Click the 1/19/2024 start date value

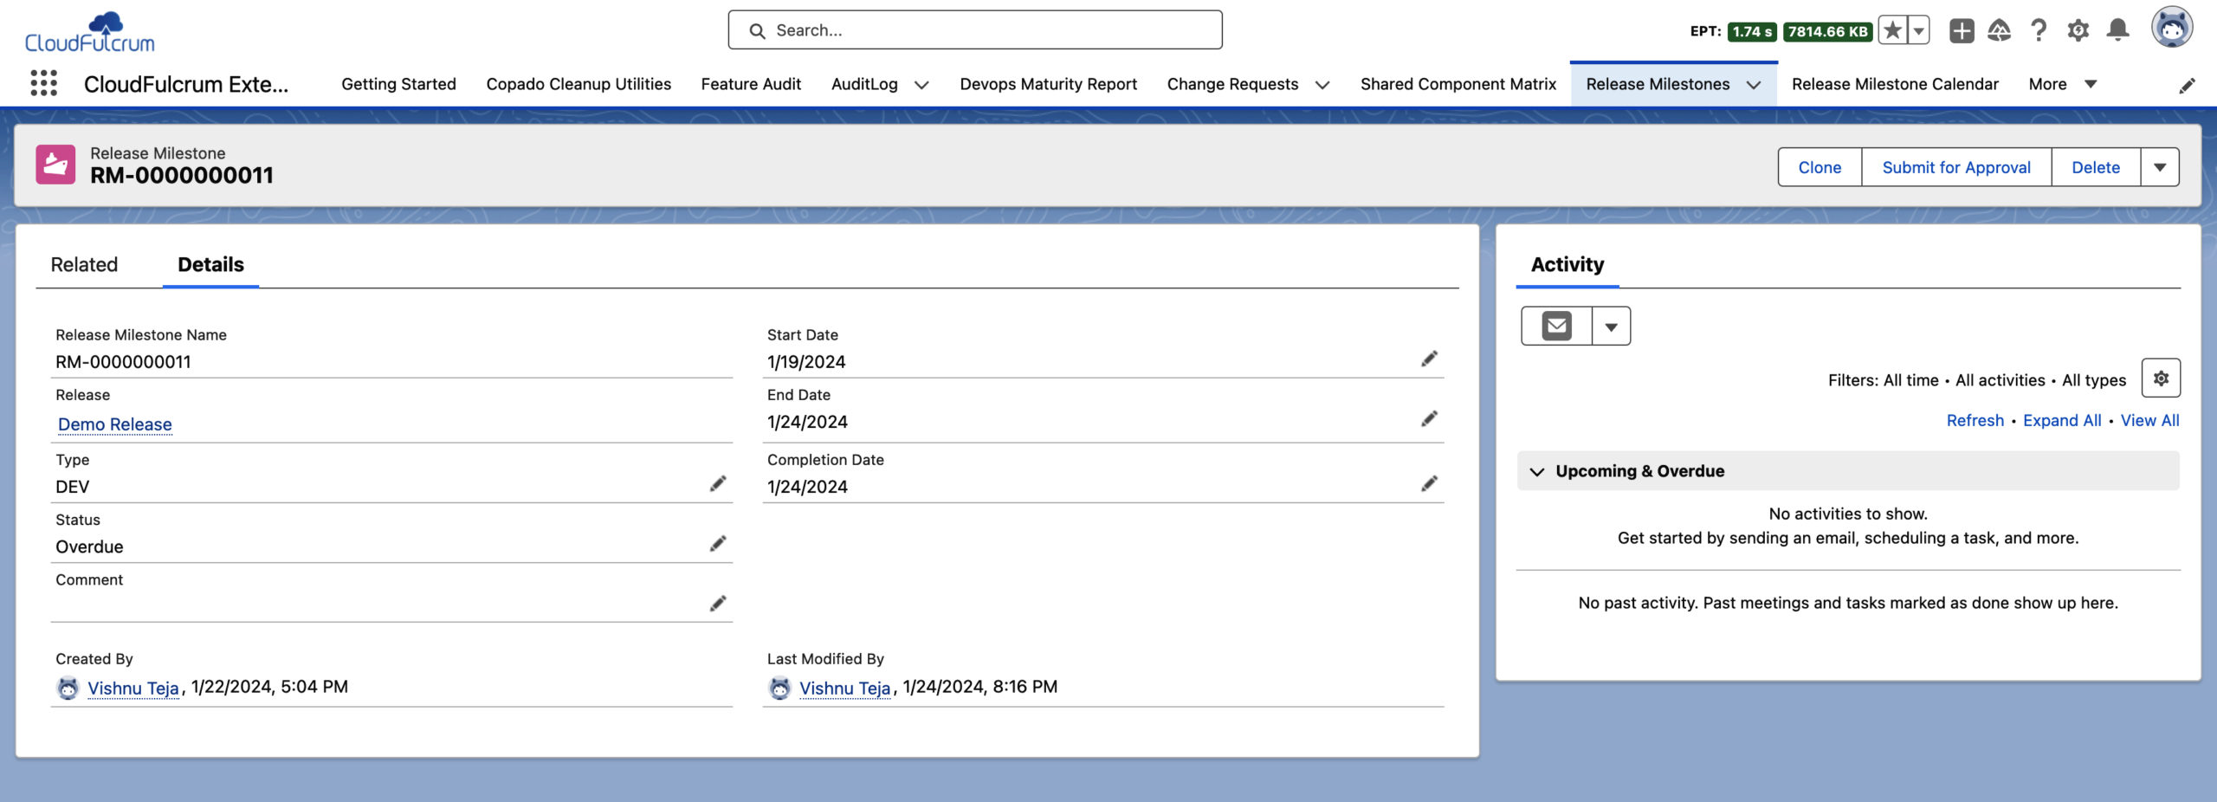click(806, 362)
